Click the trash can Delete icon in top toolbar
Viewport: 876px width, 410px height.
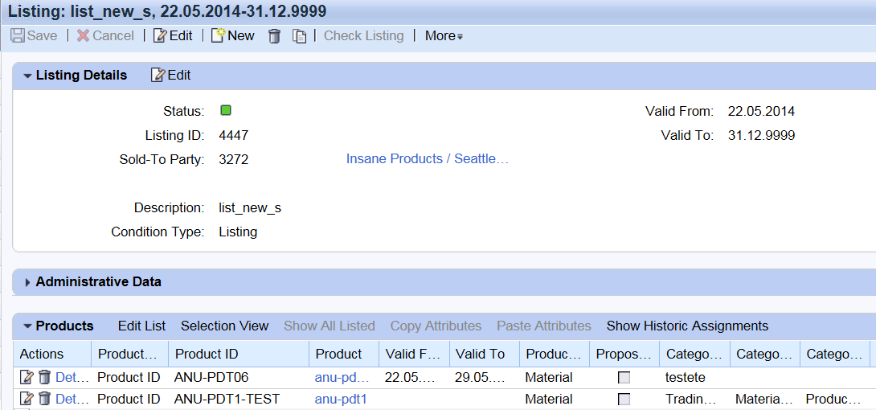coord(274,36)
